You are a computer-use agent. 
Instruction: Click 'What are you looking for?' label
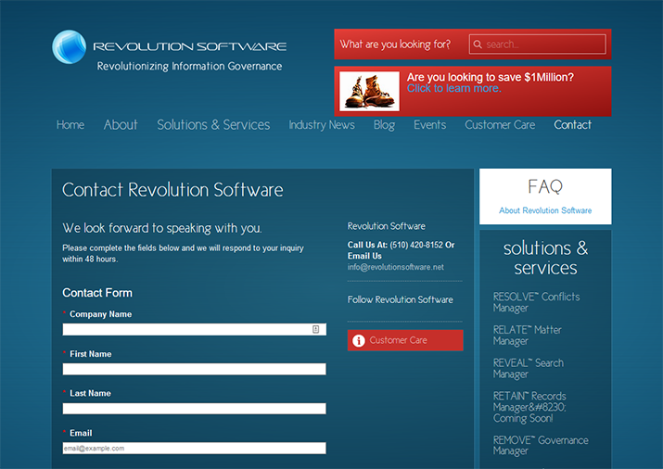coord(395,44)
